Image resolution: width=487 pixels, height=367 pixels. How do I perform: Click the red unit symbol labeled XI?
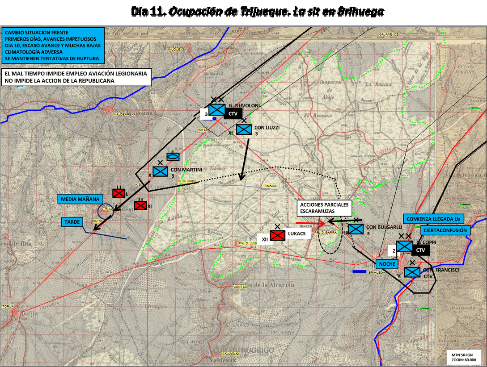pos(140,205)
